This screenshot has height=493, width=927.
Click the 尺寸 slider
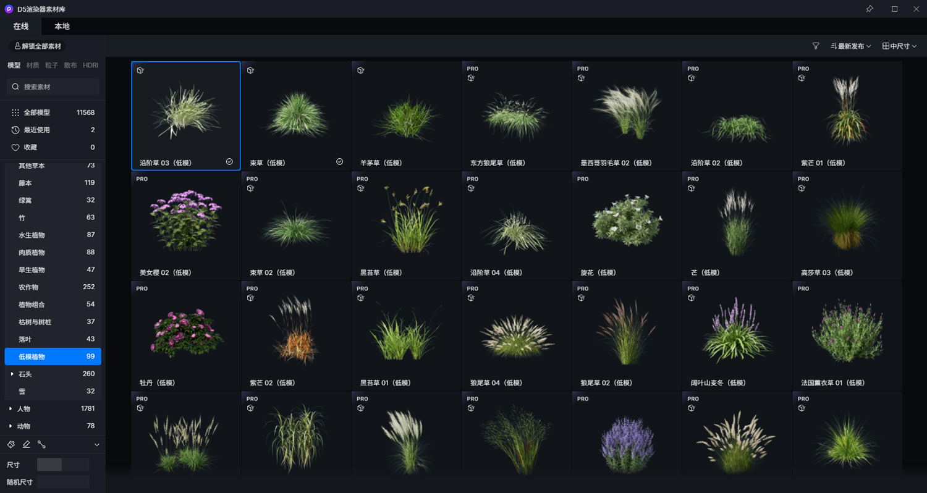(x=62, y=465)
